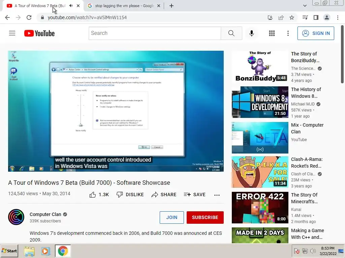Open Chrome side panel icon
Screen dimensions: 345x258
[x=316, y=17]
